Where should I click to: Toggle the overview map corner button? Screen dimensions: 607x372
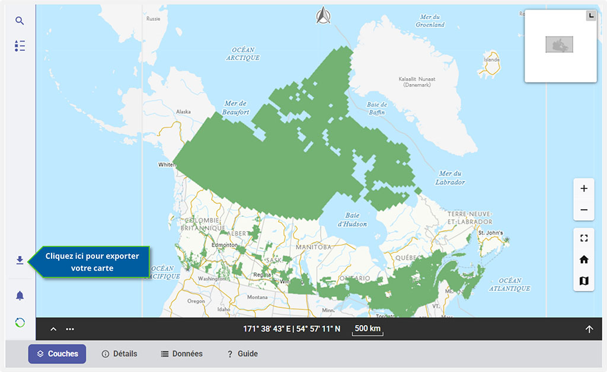[x=591, y=15]
